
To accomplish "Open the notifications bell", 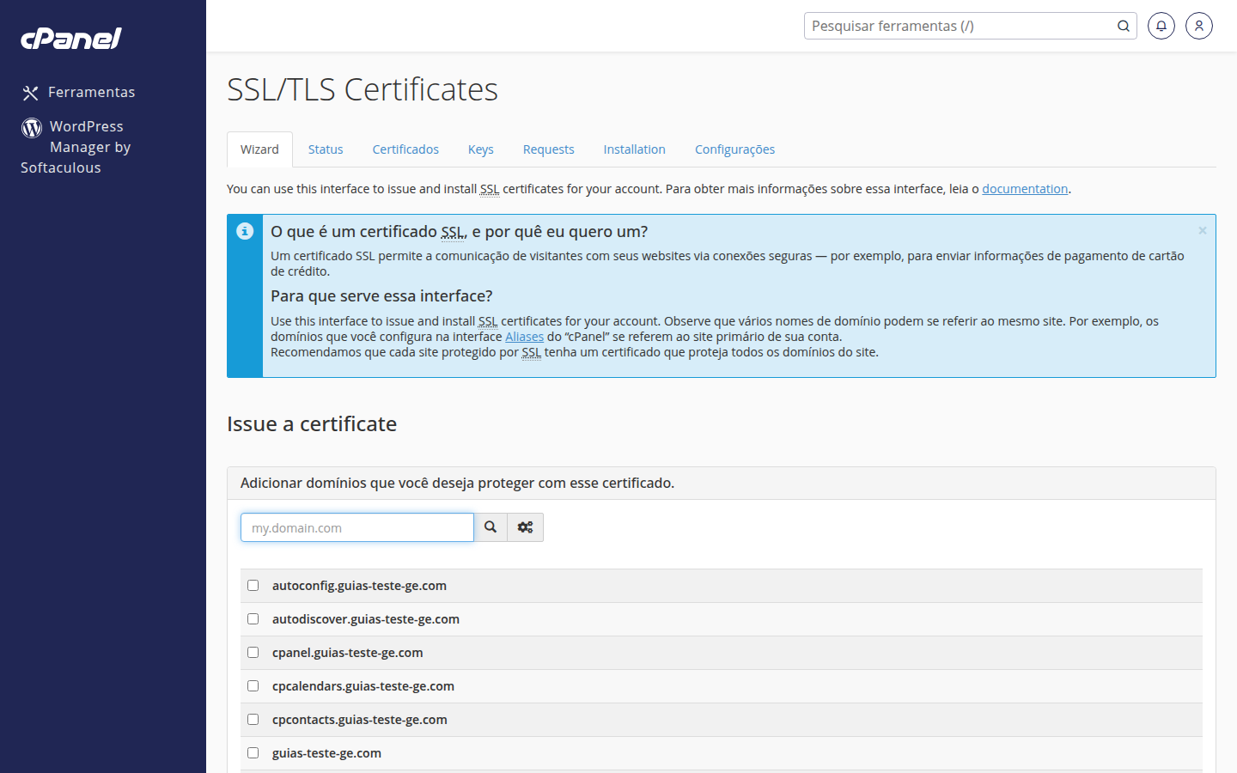I will tap(1161, 26).
